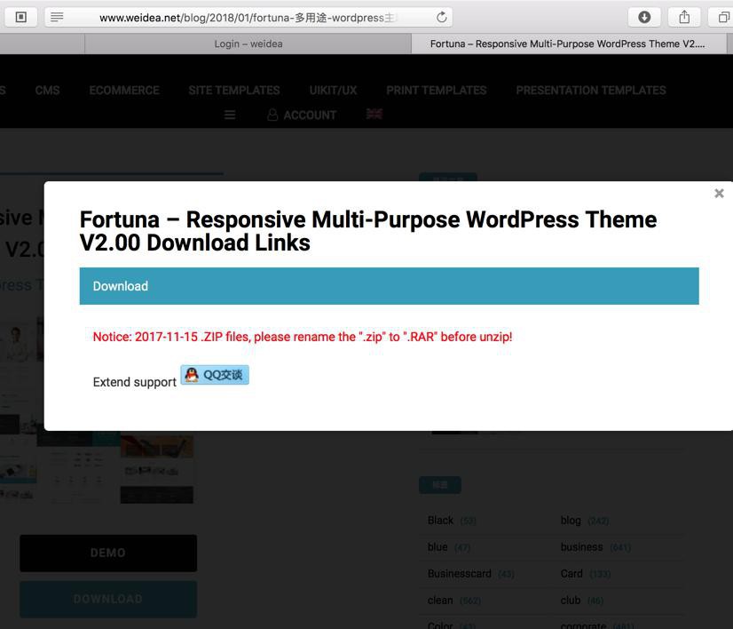
Task: Switch language via the UK flag icon
Action: pyautogui.click(x=374, y=114)
